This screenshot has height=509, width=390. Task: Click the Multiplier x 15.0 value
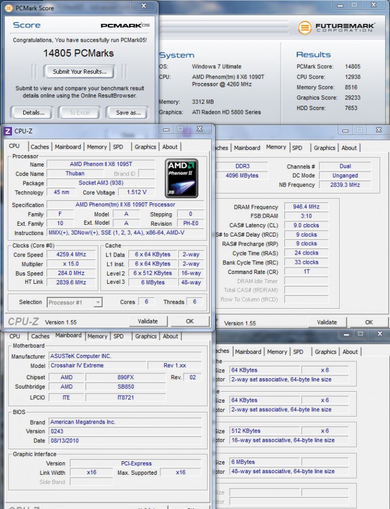pos(71,264)
